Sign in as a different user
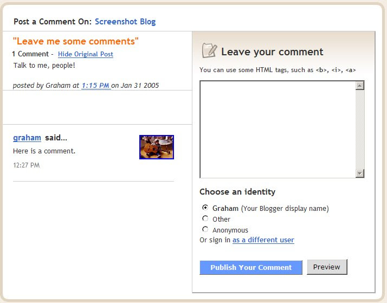 (x=263, y=240)
